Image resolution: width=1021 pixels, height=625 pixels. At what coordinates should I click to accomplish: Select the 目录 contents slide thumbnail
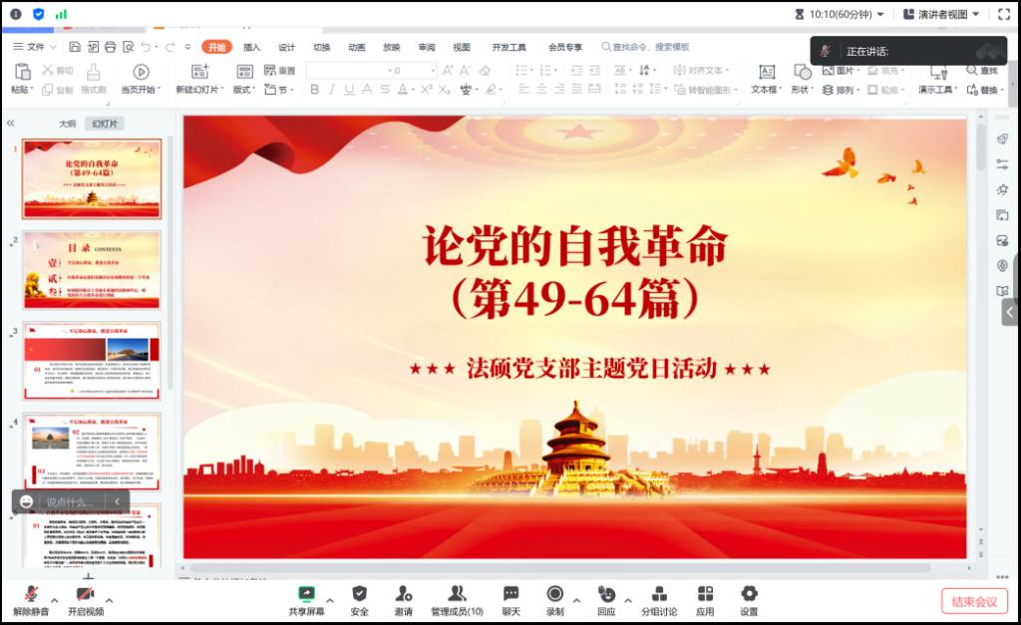(x=92, y=269)
